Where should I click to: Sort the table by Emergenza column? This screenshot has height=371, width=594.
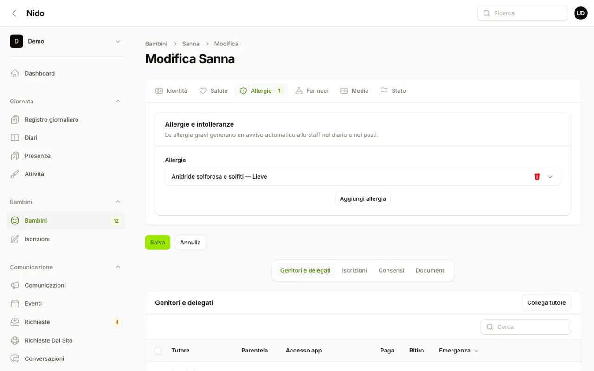(x=458, y=351)
